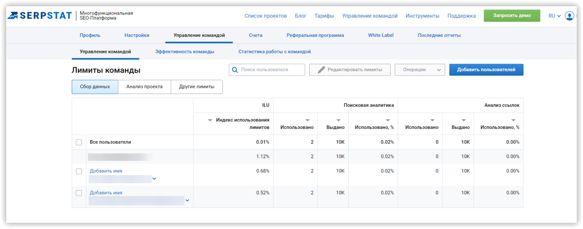Switch to the Счета tab
The width and height of the screenshot is (583, 229).
point(255,35)
